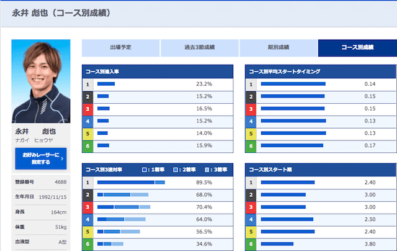Click red course 3 badge in コース別3連対率

[x=87, y=208]
